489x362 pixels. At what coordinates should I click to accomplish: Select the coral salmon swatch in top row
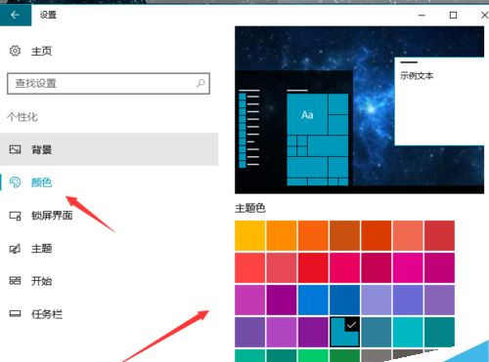click(408, 236)
